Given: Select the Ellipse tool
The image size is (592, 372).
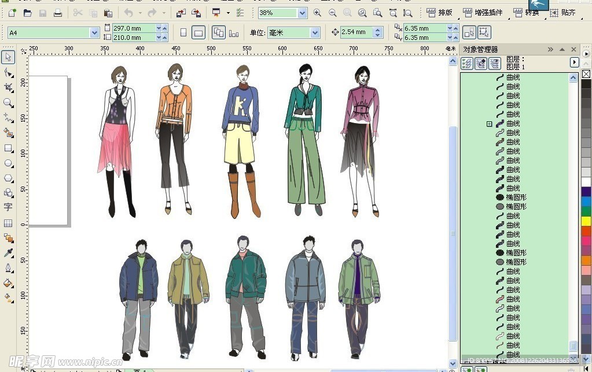Looking at the screenshot, I should point(8,163).
